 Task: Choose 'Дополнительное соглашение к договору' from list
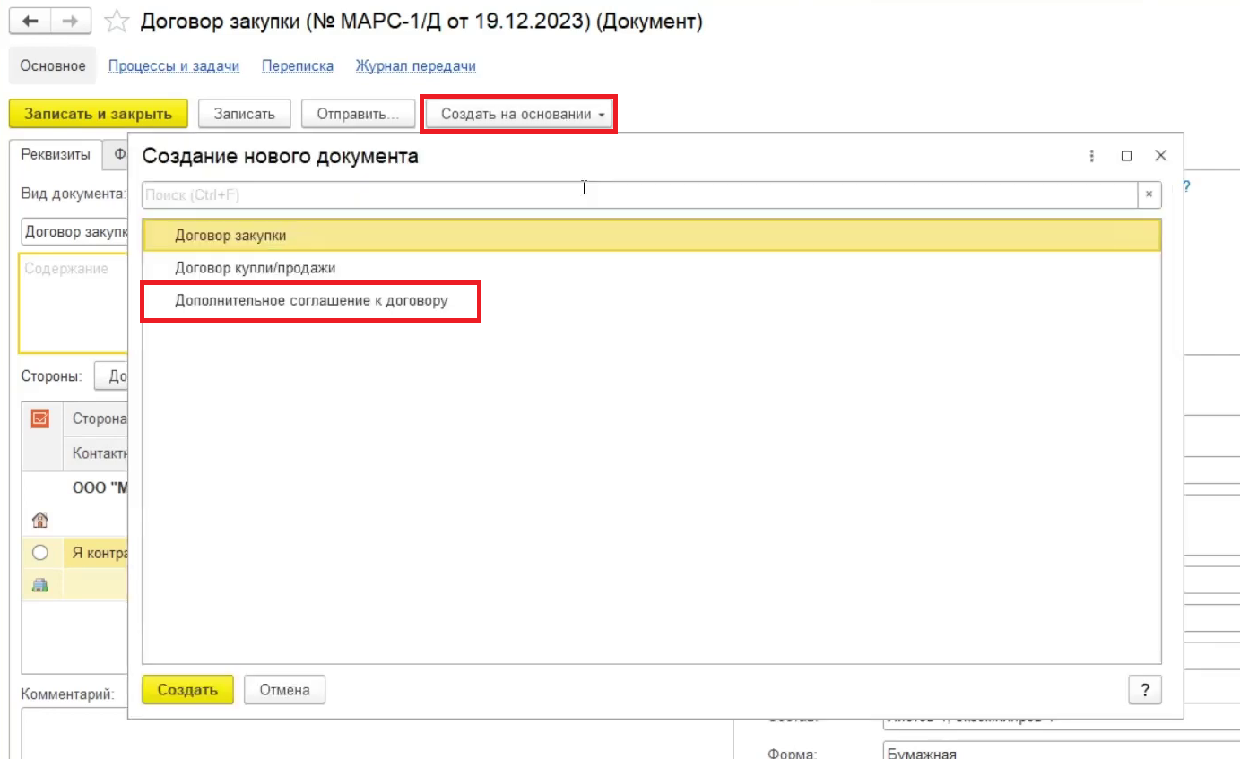tap(311, 301)
